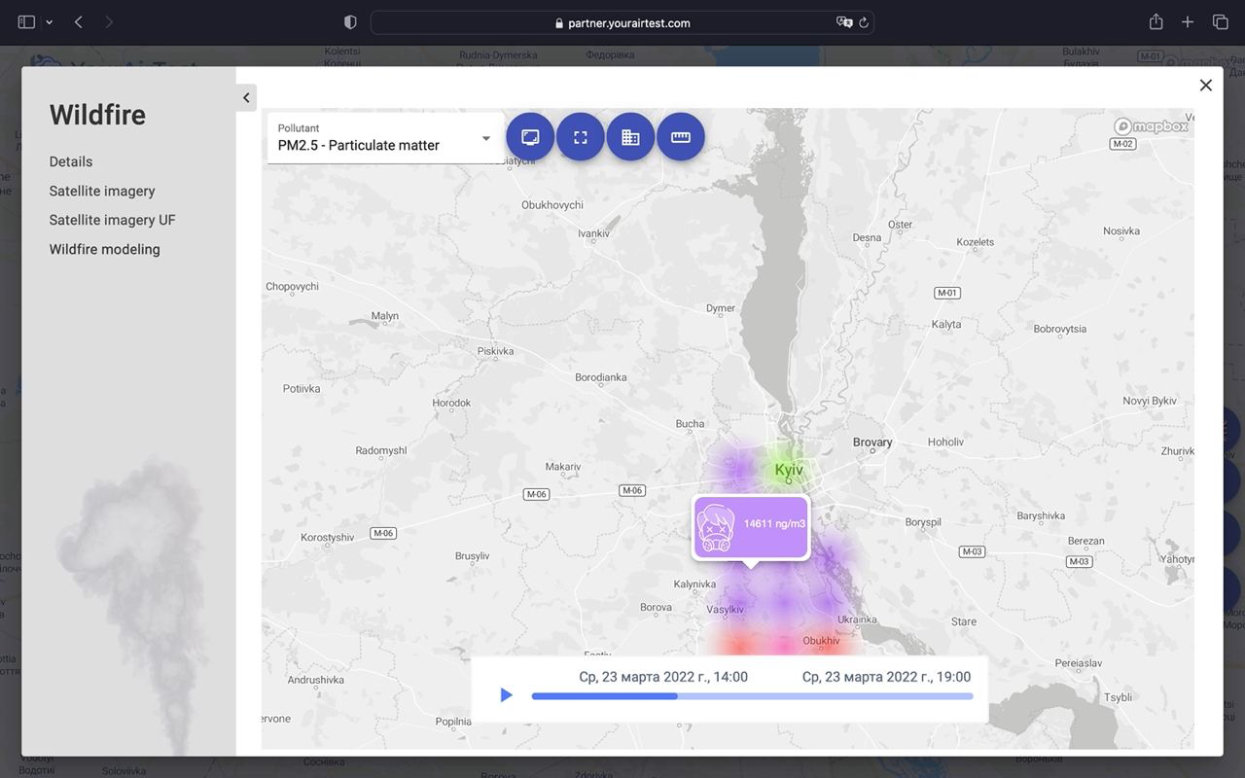This screenshot has width=1245, height=778.
Task: Click the Kyiv city label
Action: [x=789, y=471]
